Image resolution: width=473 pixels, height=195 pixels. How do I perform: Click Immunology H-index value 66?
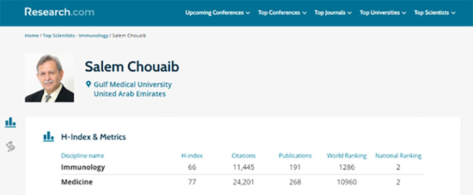click(192, 167)
